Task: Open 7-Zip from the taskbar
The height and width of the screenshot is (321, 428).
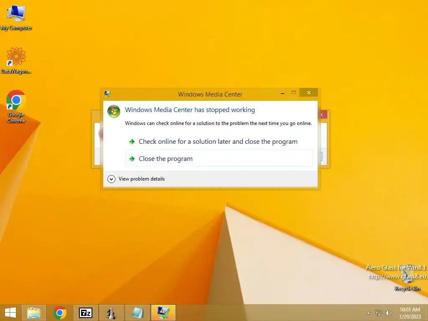Action: click(x=85, y=313)
